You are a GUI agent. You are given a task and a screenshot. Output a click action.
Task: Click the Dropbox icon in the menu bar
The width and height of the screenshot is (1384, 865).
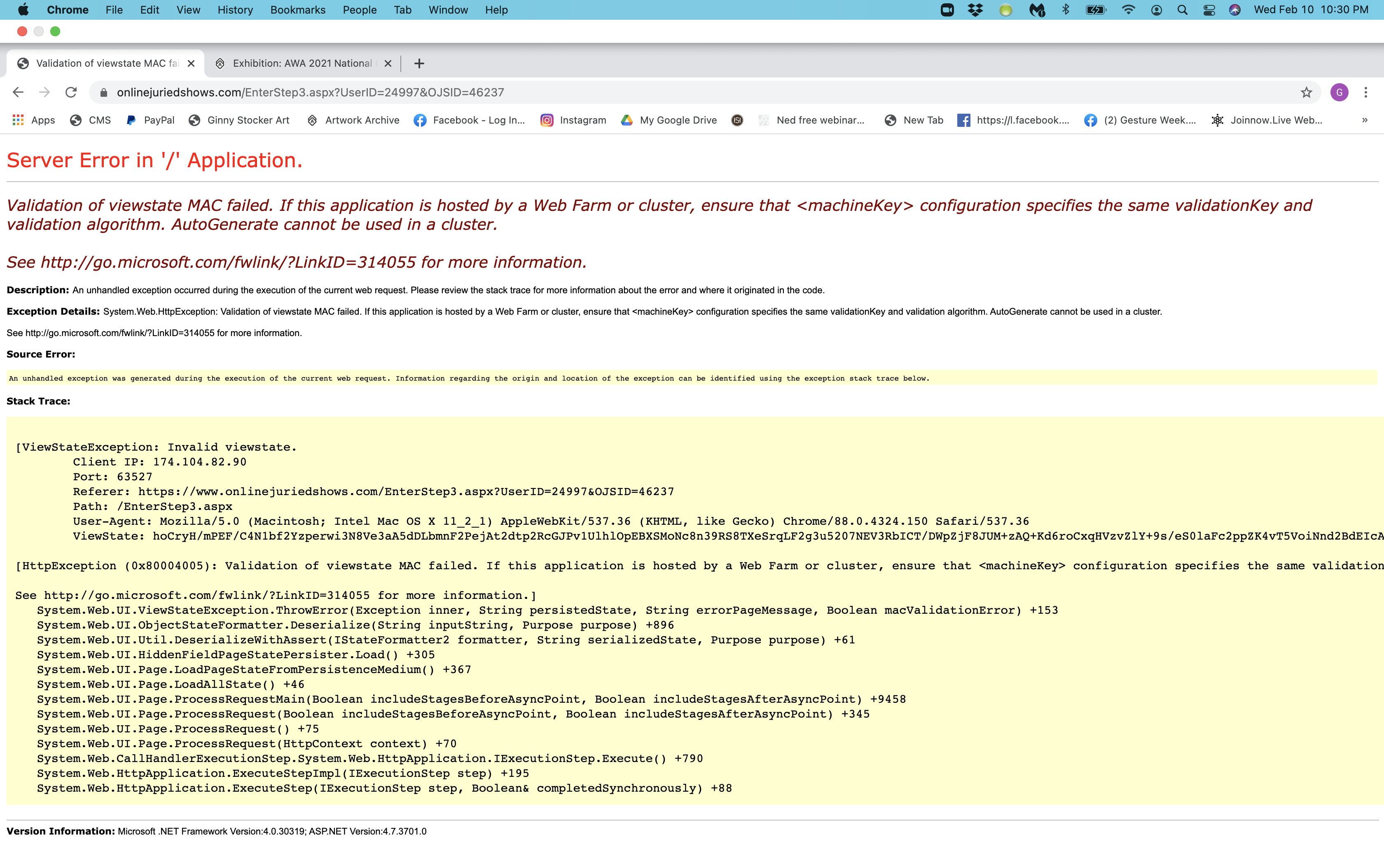975,10
